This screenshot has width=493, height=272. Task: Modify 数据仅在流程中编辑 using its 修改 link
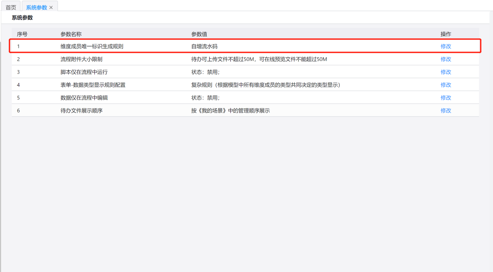[x=445, y=97]
